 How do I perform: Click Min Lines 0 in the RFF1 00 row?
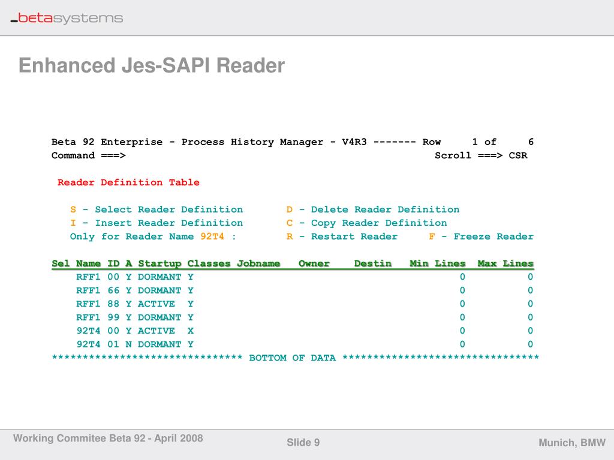click(x=462, y=277)
